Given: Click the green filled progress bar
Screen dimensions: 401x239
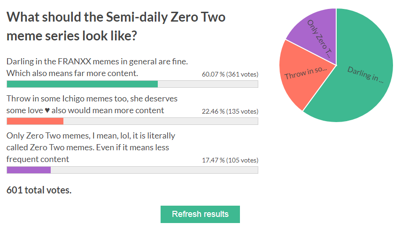Looking at the screenshot, I should pyautogui.click(x=82, y=84).
